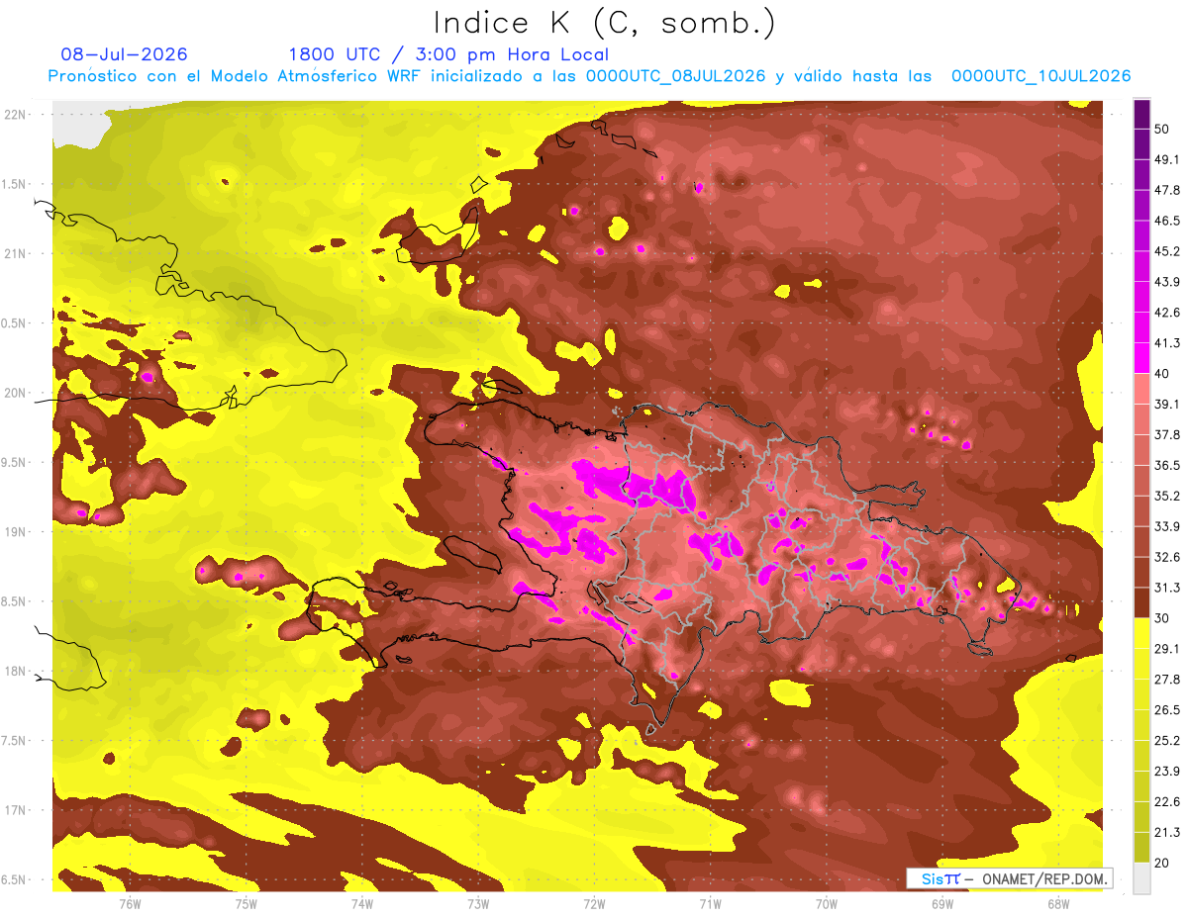This screenshot has height=917, width=1188.
Task: Click the bright yellow swatch between 29.1 and 30
Action: pyautogui.click(x=1141, y=633)
